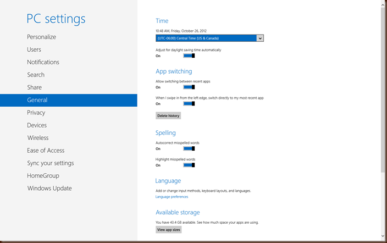This screenshot has height=243, width=387.
Task: Click the Spelling section heading
Action: click(165, 133)
